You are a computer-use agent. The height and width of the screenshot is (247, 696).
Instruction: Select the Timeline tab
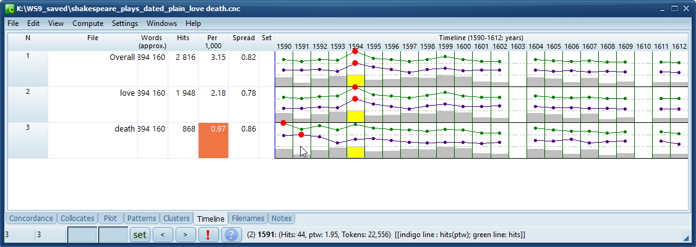(211, 219)
